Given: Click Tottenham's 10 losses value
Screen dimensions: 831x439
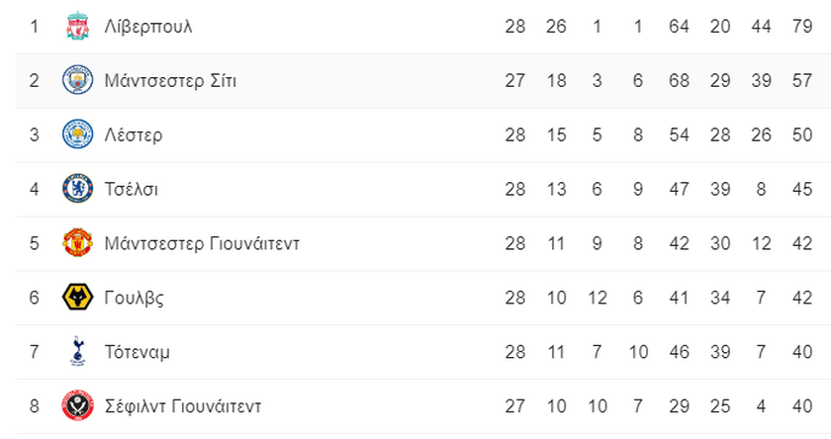Looking at the screenshot, I should pyautogui.click(x=637, y=352).
